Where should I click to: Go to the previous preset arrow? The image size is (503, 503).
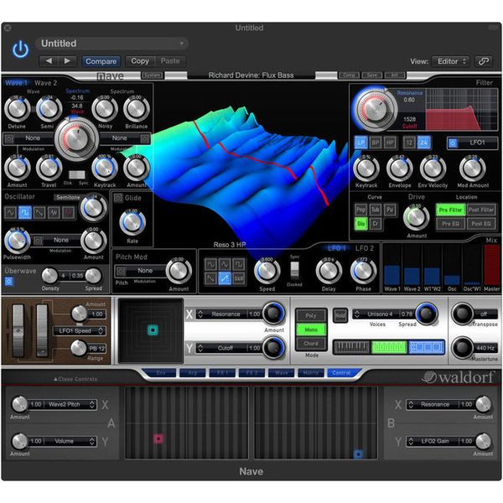49,61
